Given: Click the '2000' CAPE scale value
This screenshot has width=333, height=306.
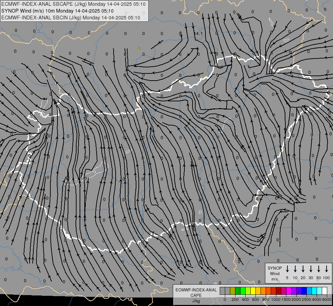Looking at the screenshot, I should 296,300.
